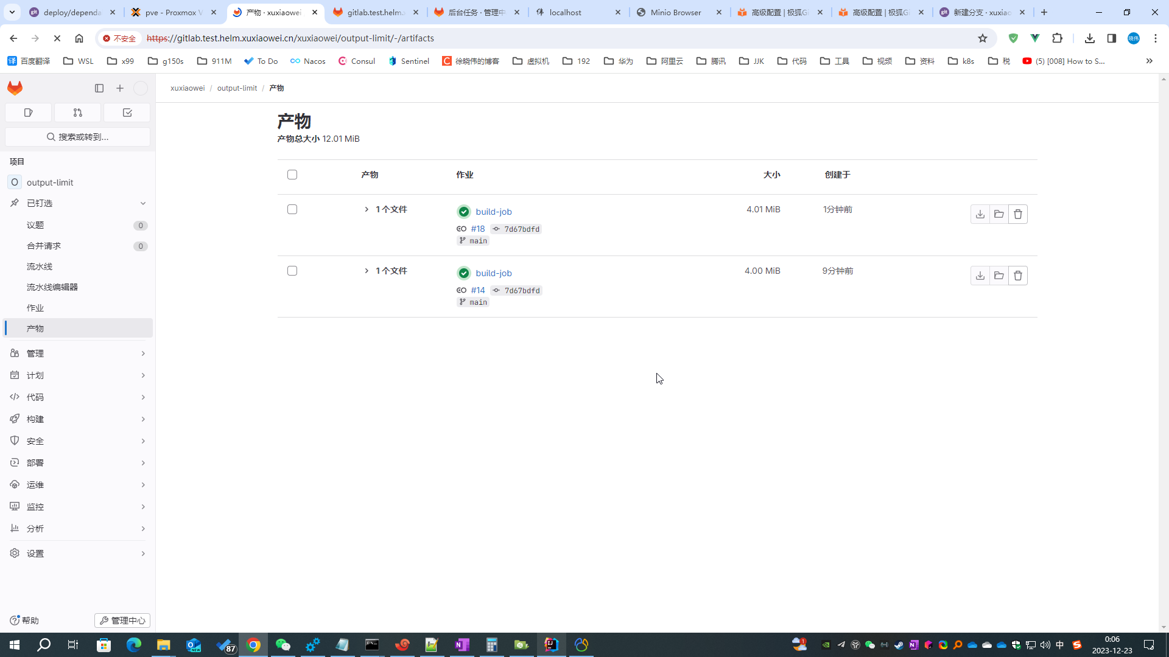Screen dimensions: 1169x657
Task: Click the 搜索或转到 search field
Action: pyautogui.click(x=78, y=137)
